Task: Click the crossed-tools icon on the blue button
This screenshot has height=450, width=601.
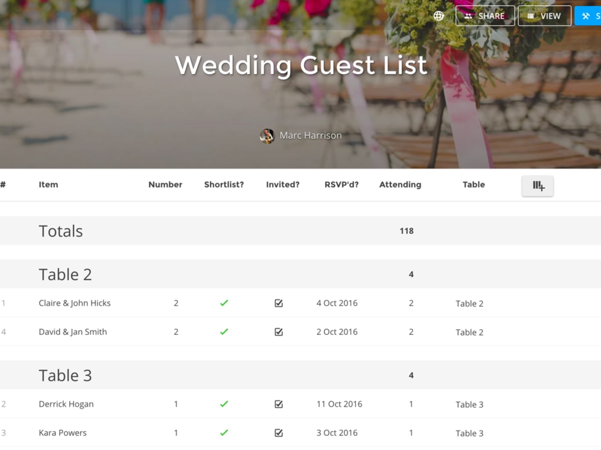Action: pyautogui.click(x=587, y=15)
